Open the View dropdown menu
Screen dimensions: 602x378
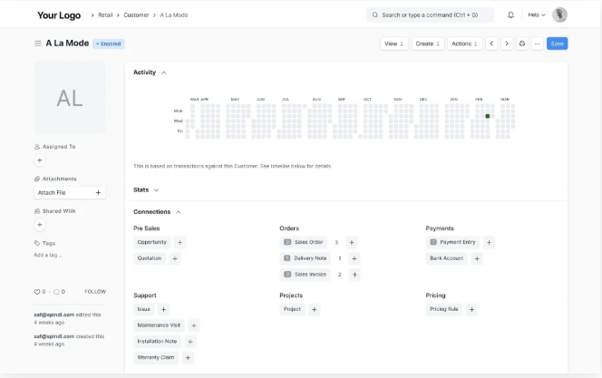click(393, 44)
